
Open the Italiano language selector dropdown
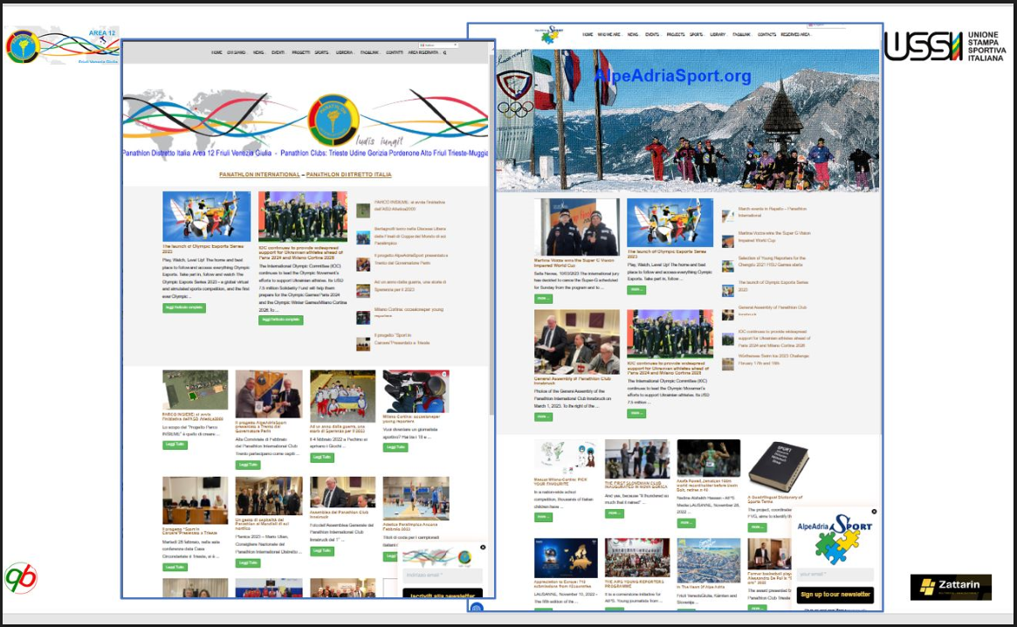point(438,45)
